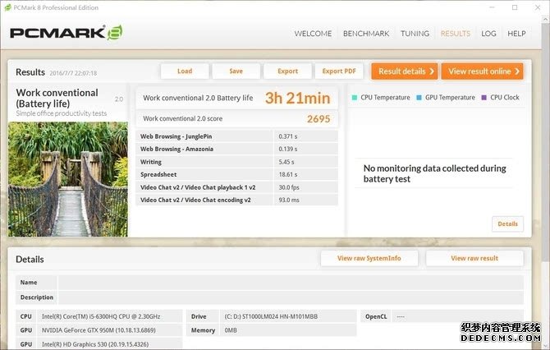Go to the TUNING tab
The width and height of the screenshot is (550, 350).
(415, 34)
